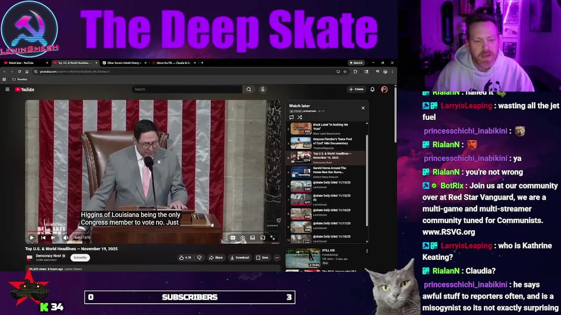
Task: Click the YouTube search magnifier button
Action: [249, 89]
